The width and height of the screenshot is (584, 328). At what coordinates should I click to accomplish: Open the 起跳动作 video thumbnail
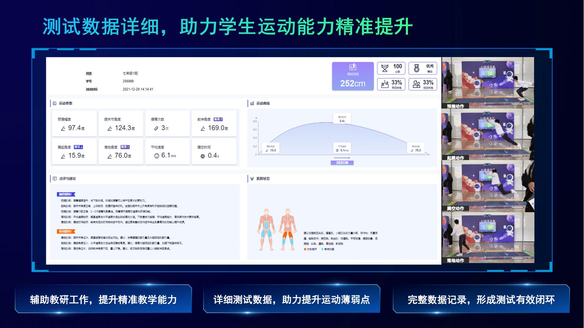[488, 135]
